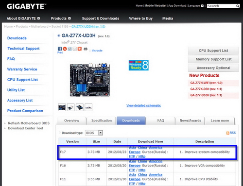
Task: Click the App Download header link
Action: point(177,6)
